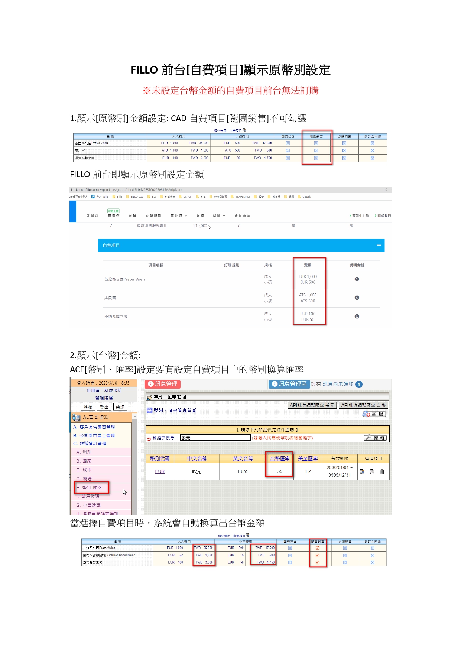Sort by the 美金匯率 column header

click(x=308, y=458)
